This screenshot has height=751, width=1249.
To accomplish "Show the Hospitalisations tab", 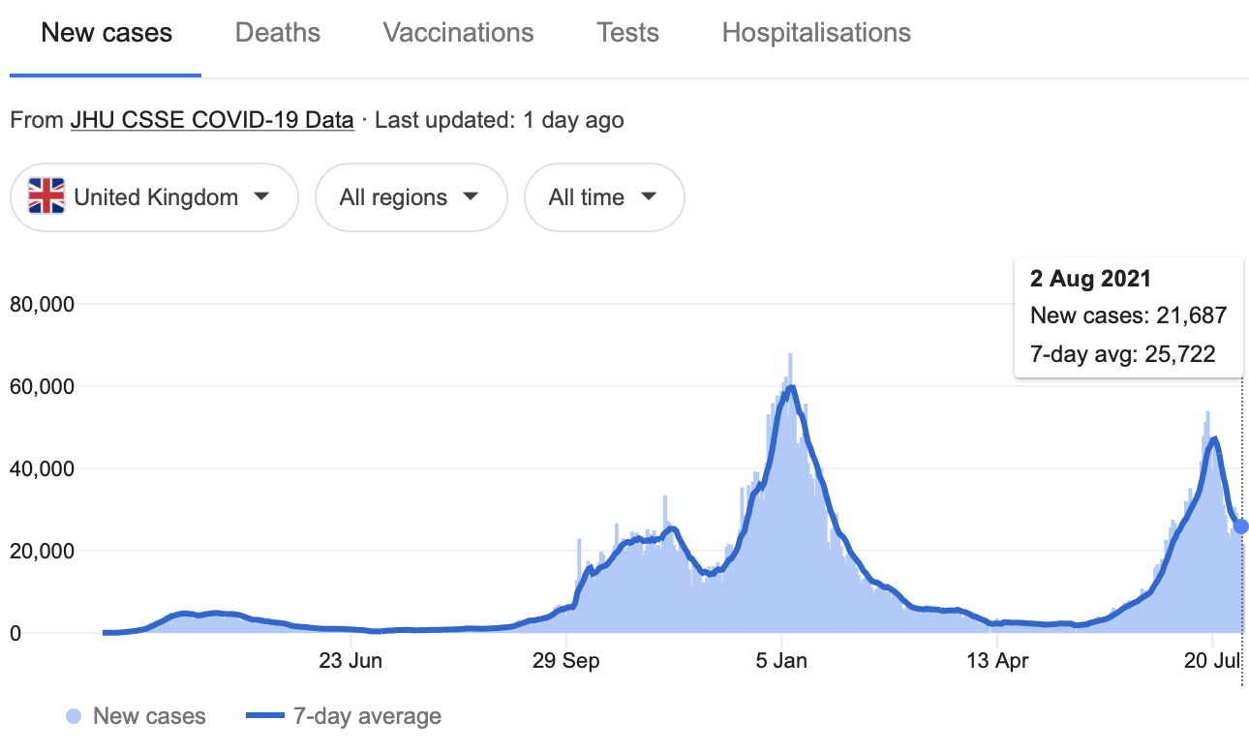I will [816, 33].
